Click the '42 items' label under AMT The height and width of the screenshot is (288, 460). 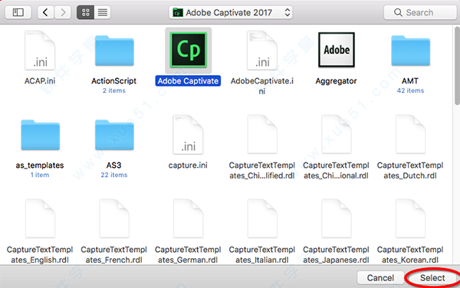pos(410,90)
